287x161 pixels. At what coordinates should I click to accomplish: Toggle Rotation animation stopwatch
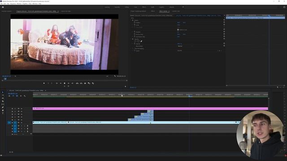135,32
